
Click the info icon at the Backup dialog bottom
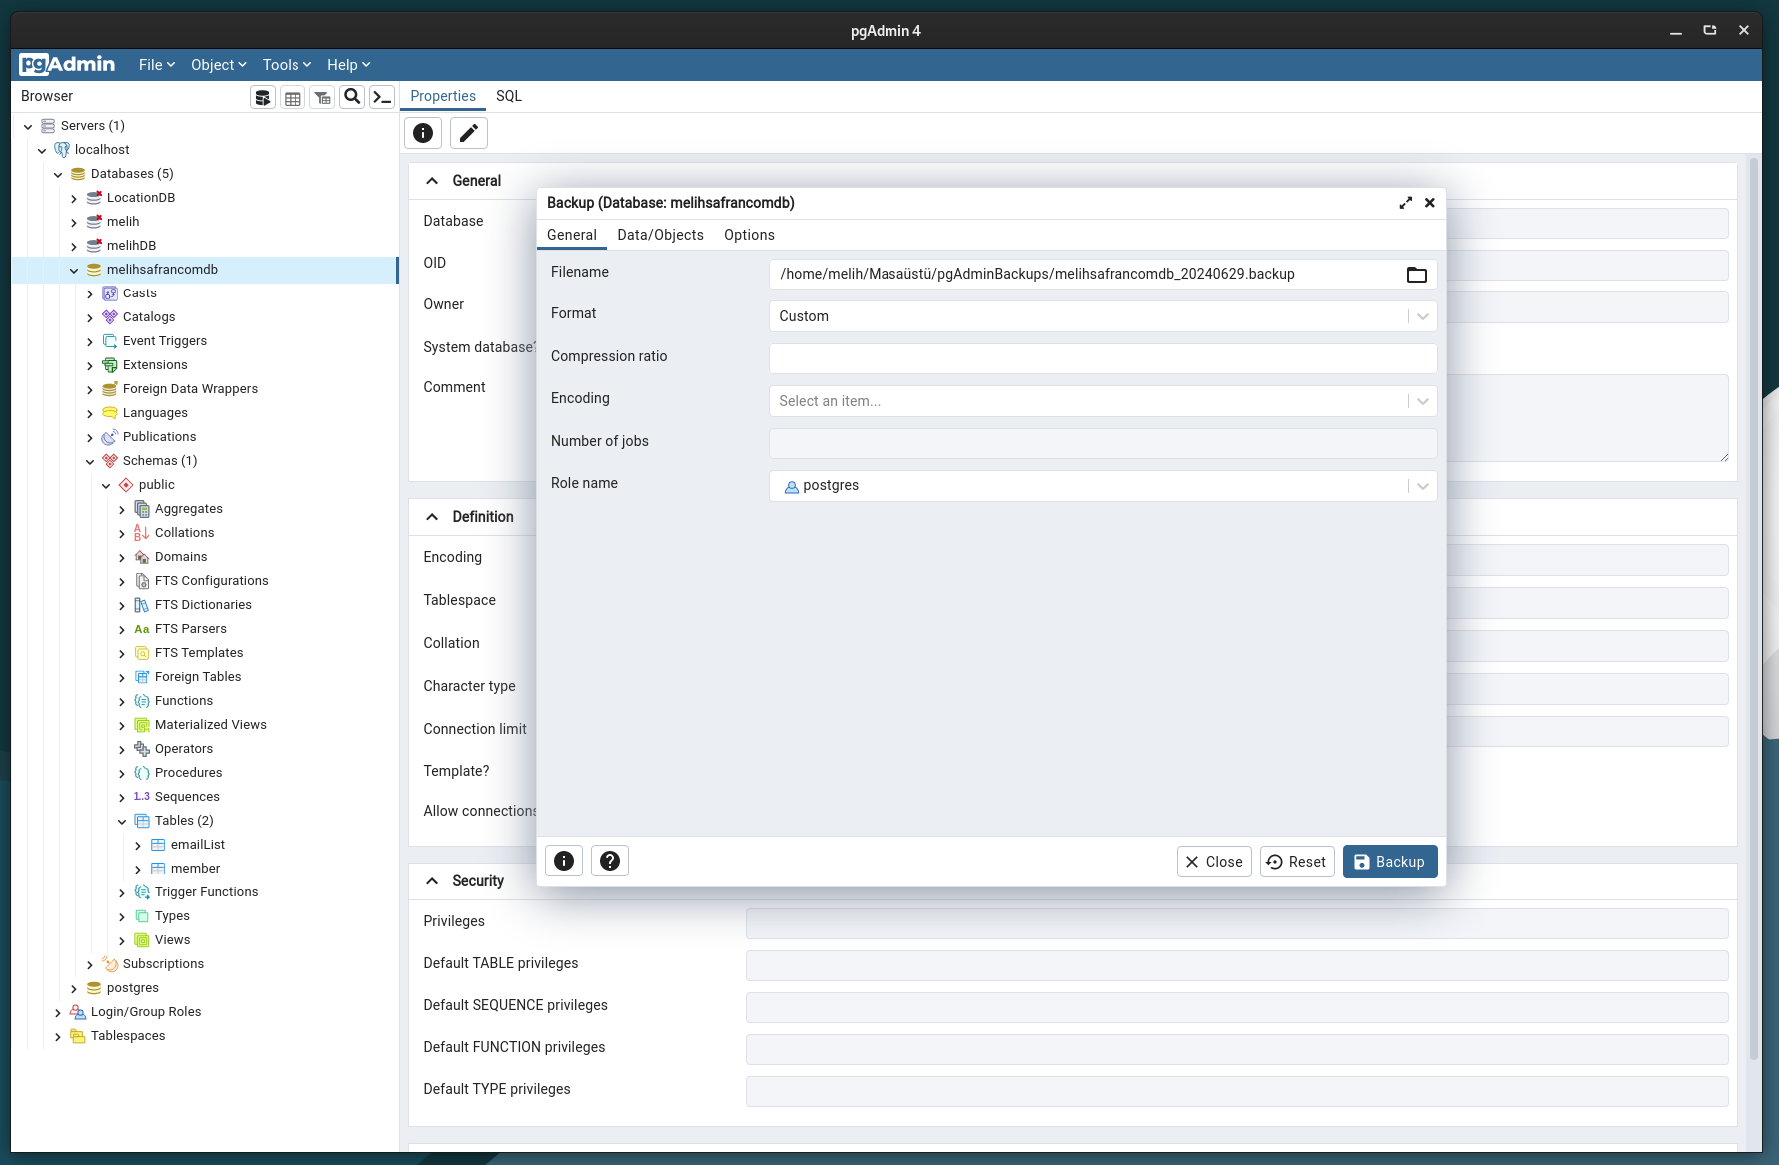tap(564, 861)
